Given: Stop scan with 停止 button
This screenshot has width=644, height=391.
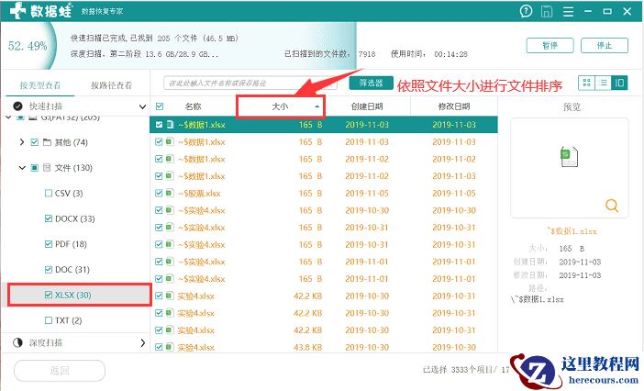Looking at the screenshot, I should coord(605,45).
